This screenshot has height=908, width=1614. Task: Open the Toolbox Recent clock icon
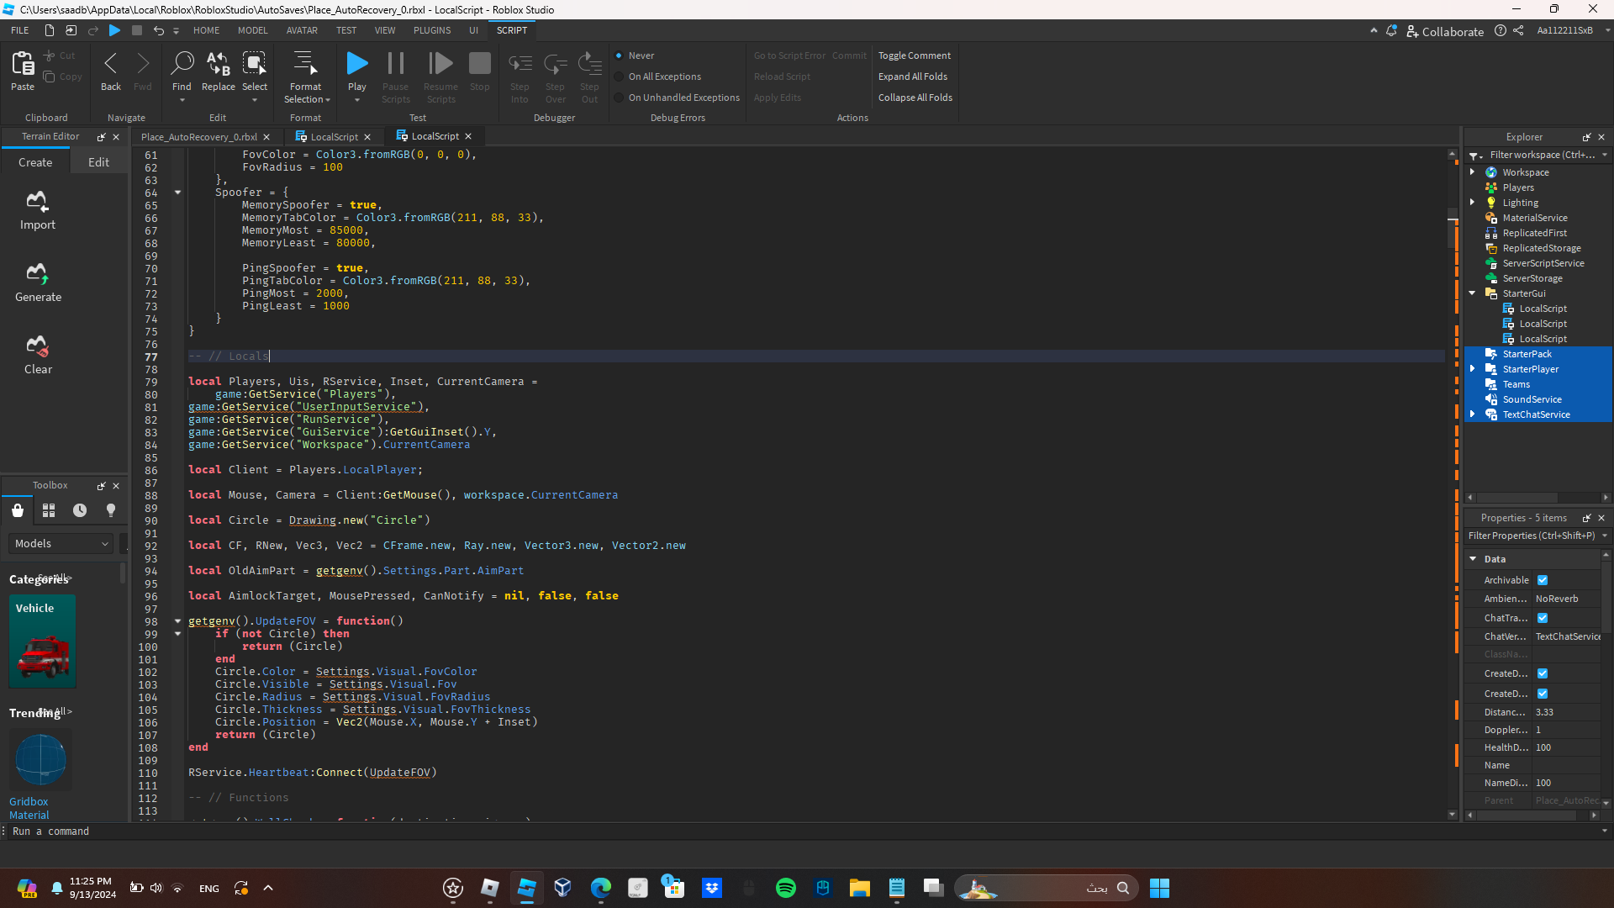[x=80, y=510]
